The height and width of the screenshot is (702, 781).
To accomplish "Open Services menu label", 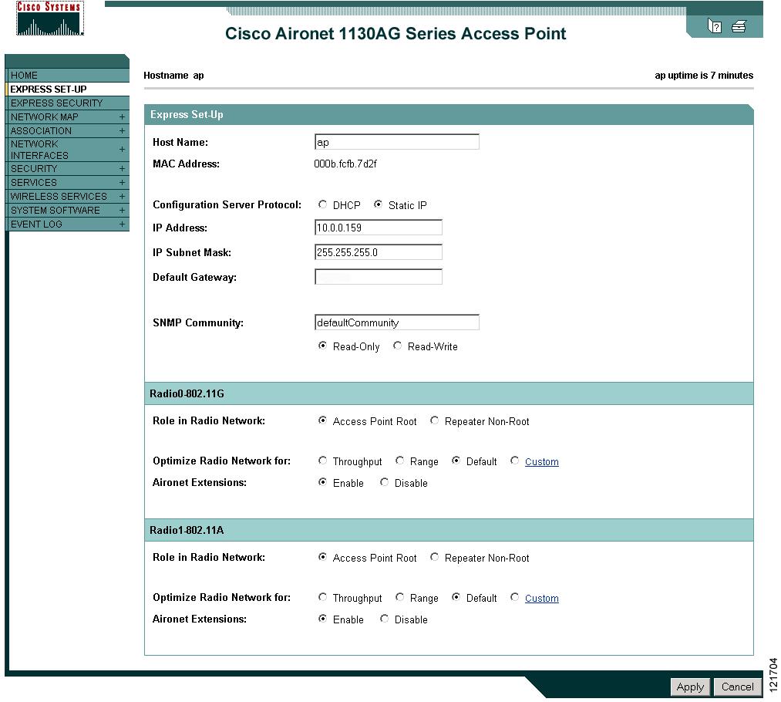I will 33,183.
